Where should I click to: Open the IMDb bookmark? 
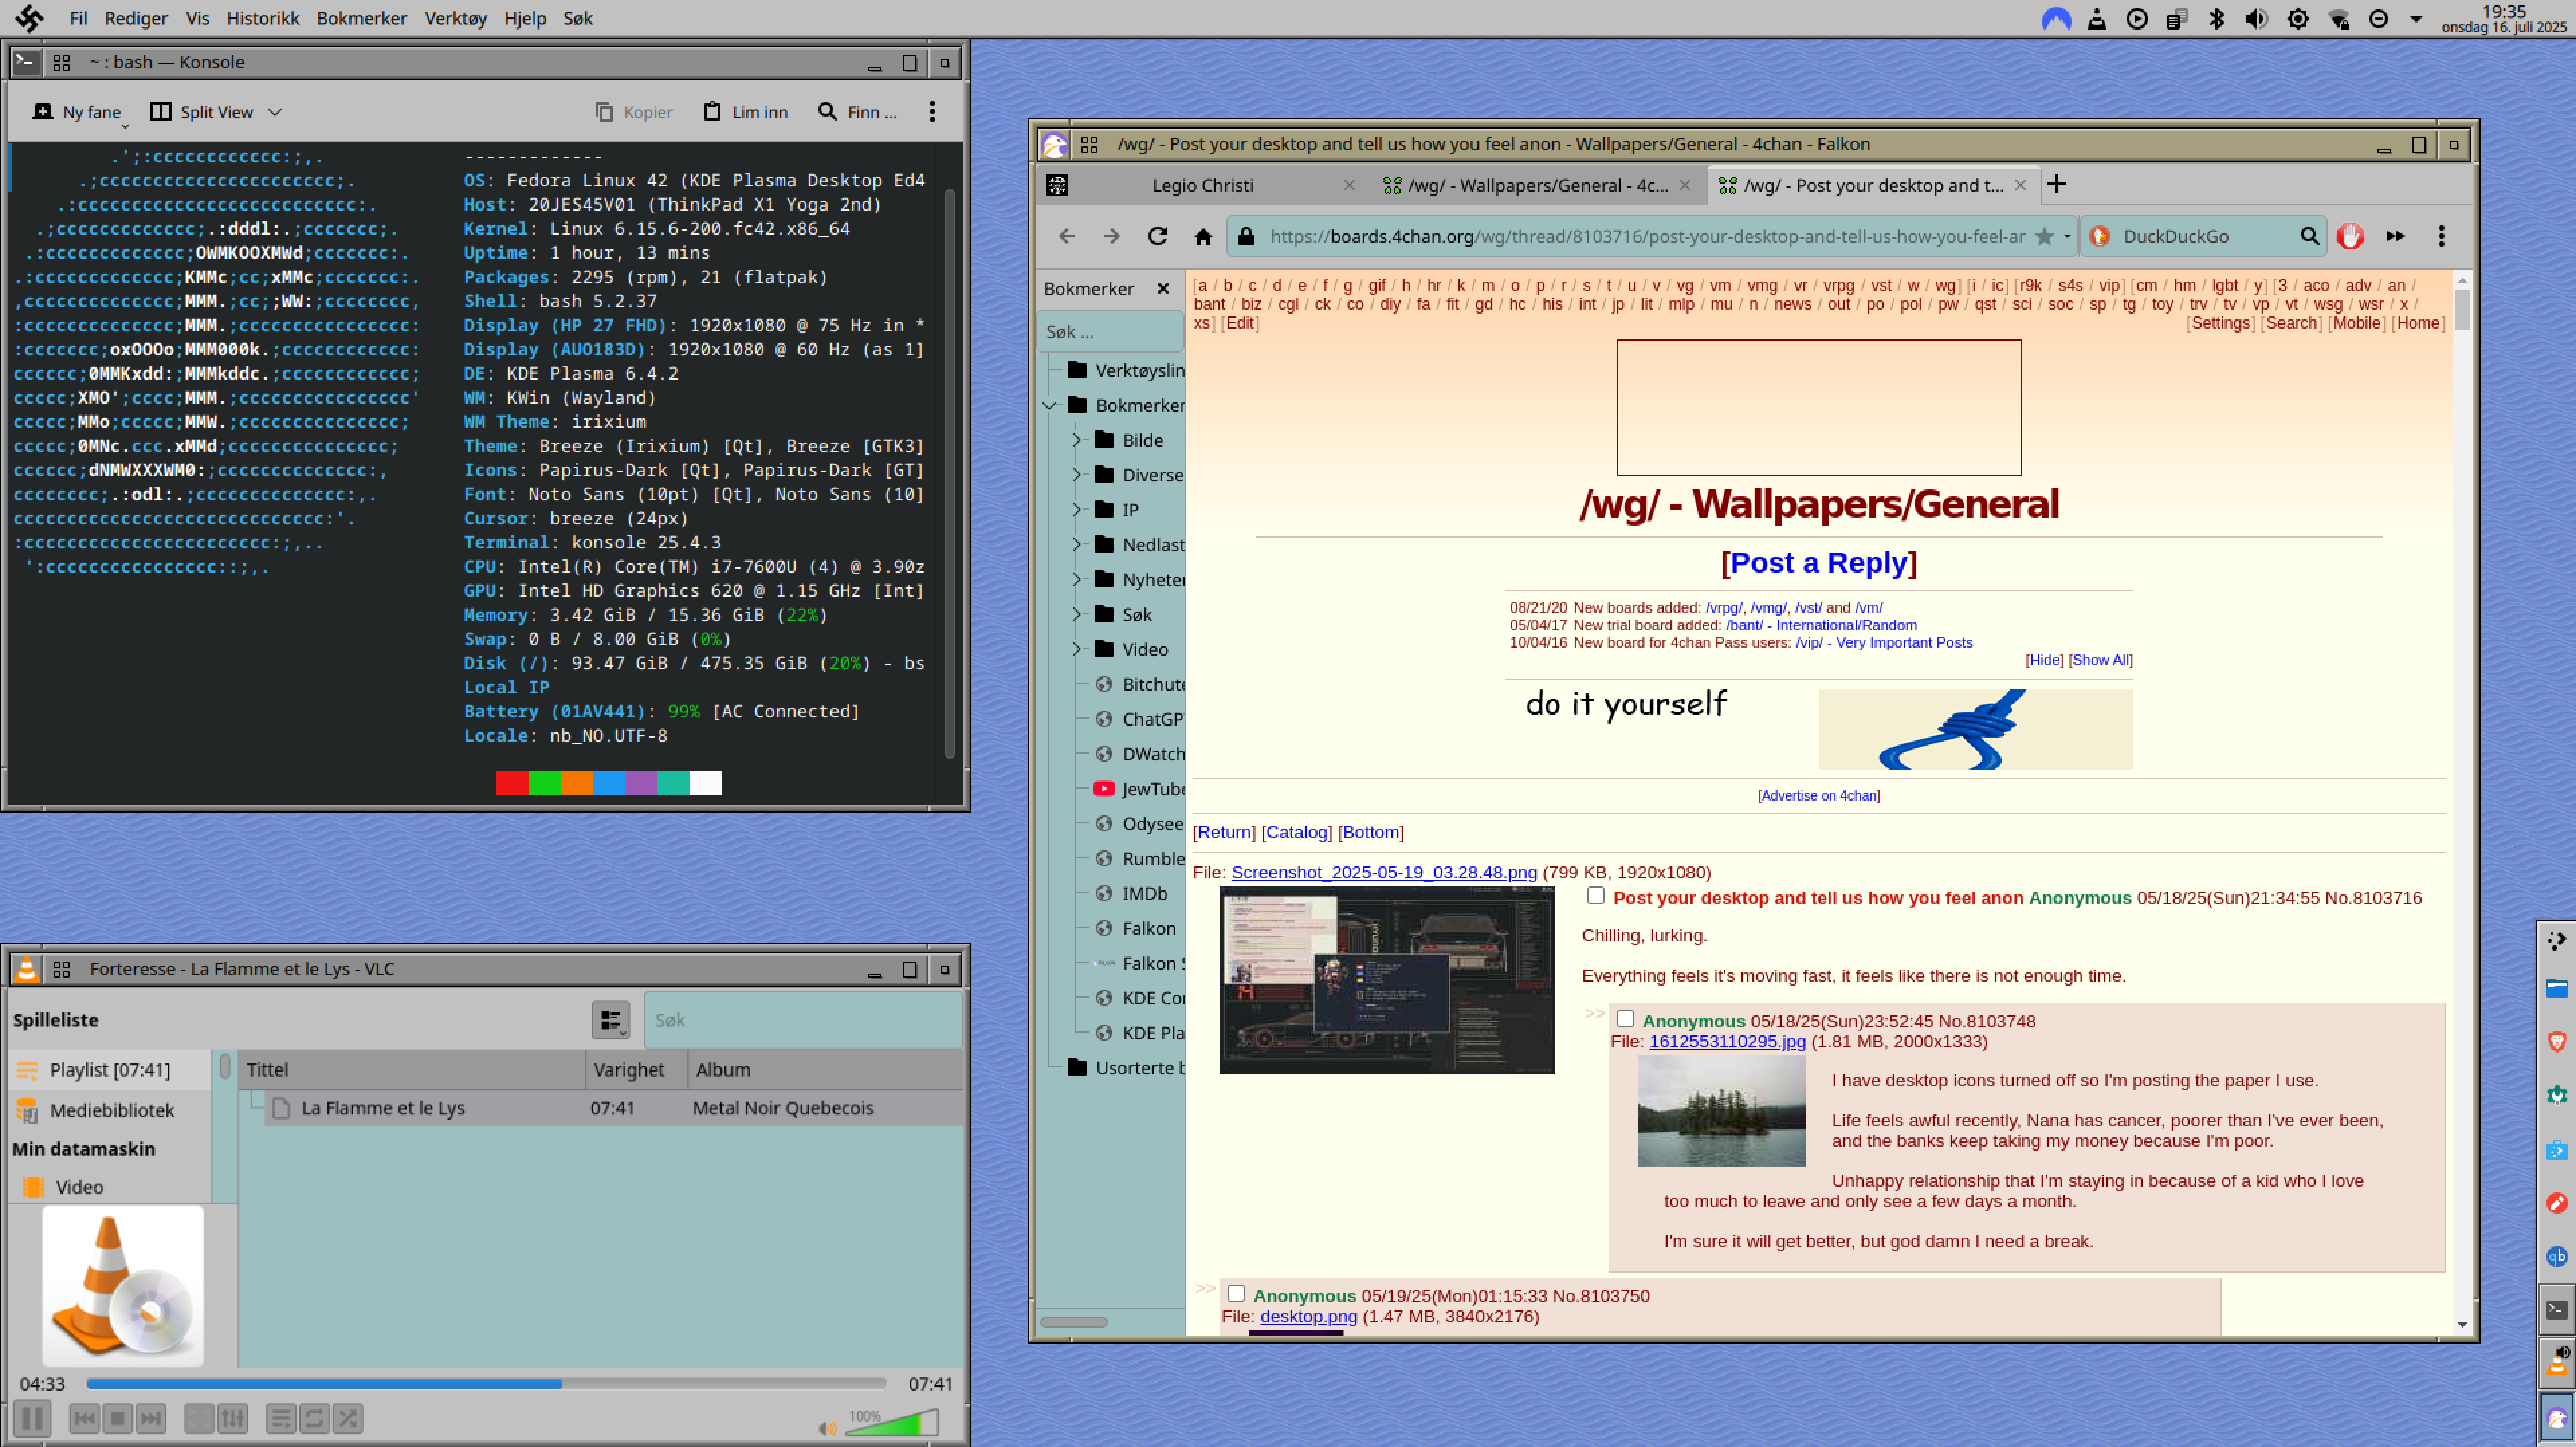pos(1133,893)
